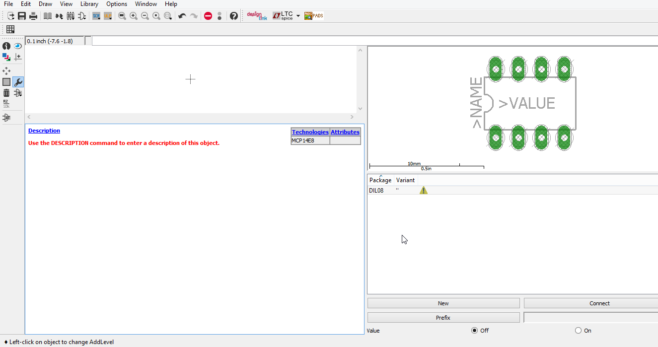Select the Add gate tool
The image size is (658, 347).
click(18, 93)
